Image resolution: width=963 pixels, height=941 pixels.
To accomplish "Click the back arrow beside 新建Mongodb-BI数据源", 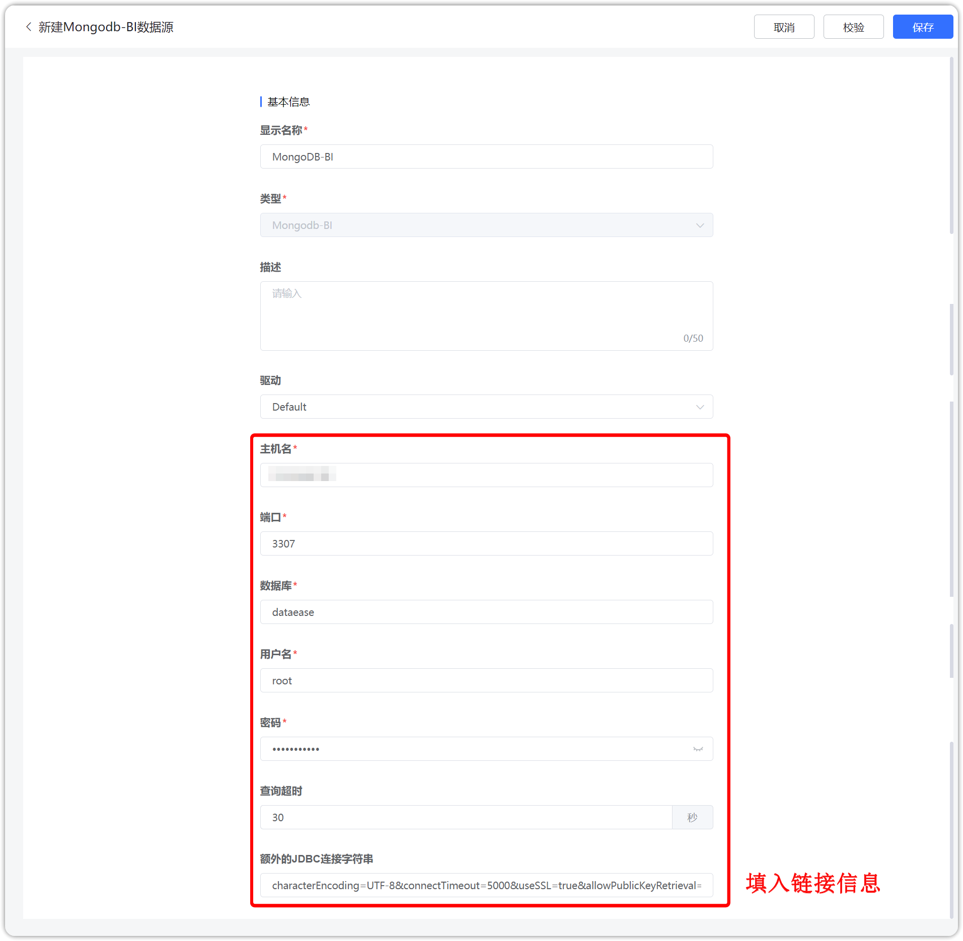I will click(29, 27).
